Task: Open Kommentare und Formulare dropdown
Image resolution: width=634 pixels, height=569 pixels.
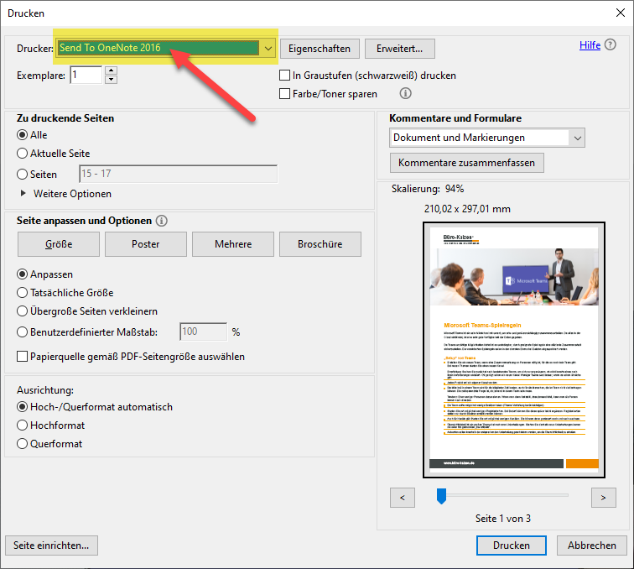Action: click(x=487, y=138)
